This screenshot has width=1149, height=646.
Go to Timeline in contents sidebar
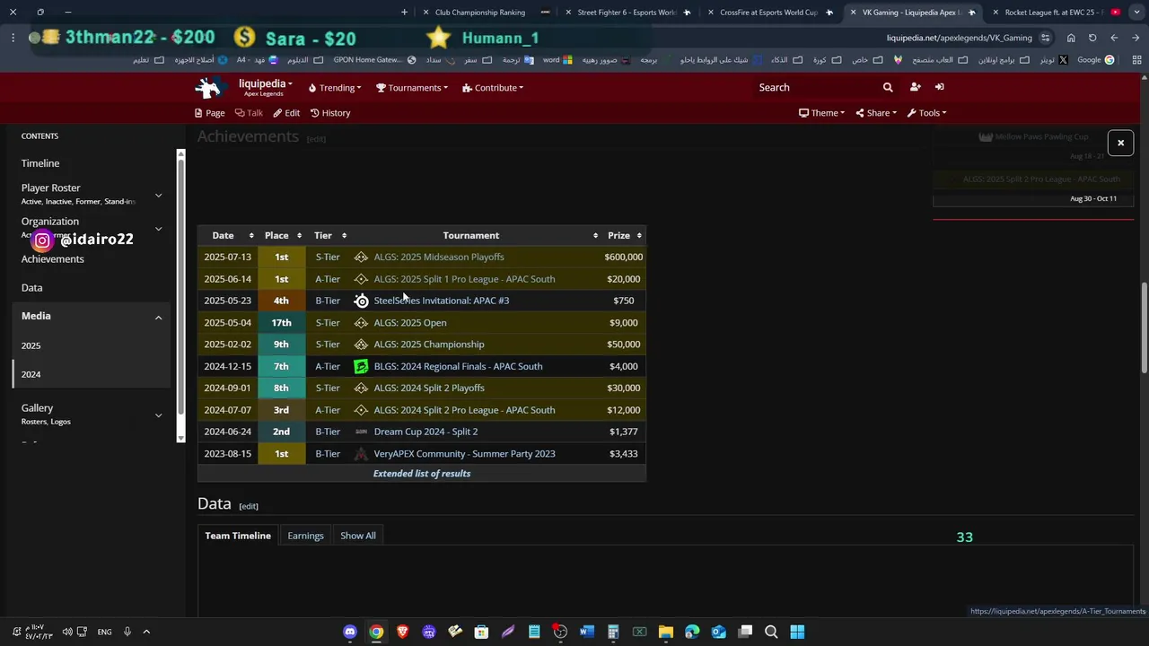point(40,163)
